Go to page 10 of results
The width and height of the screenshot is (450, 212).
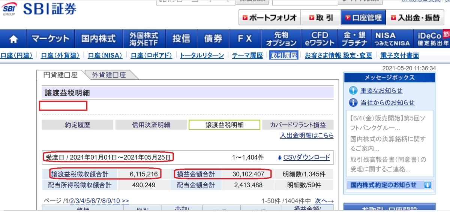(116, 201)
